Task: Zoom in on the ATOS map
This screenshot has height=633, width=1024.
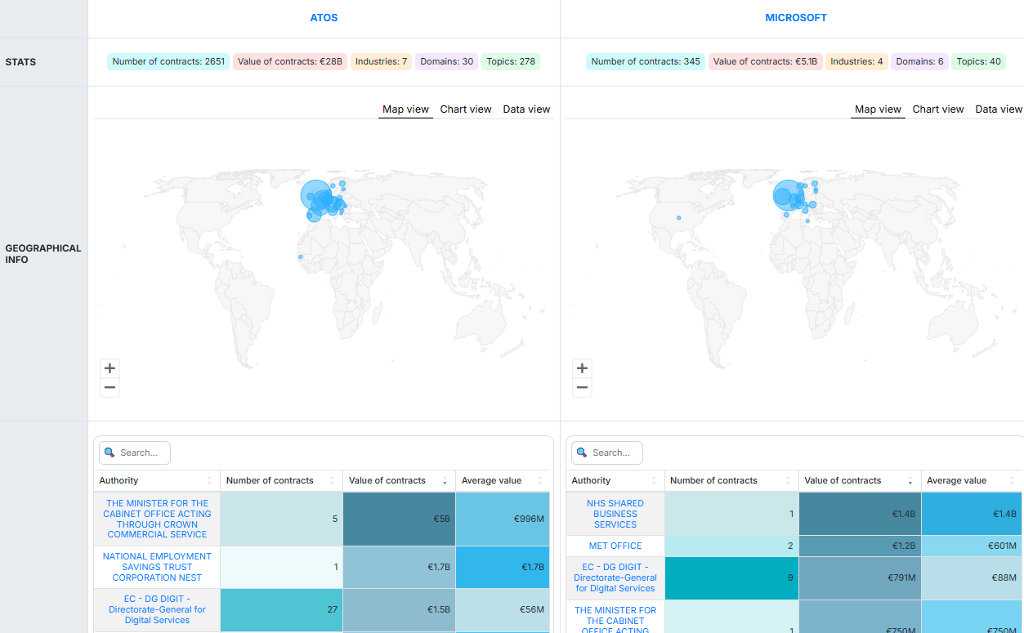Action: point(110,368)
